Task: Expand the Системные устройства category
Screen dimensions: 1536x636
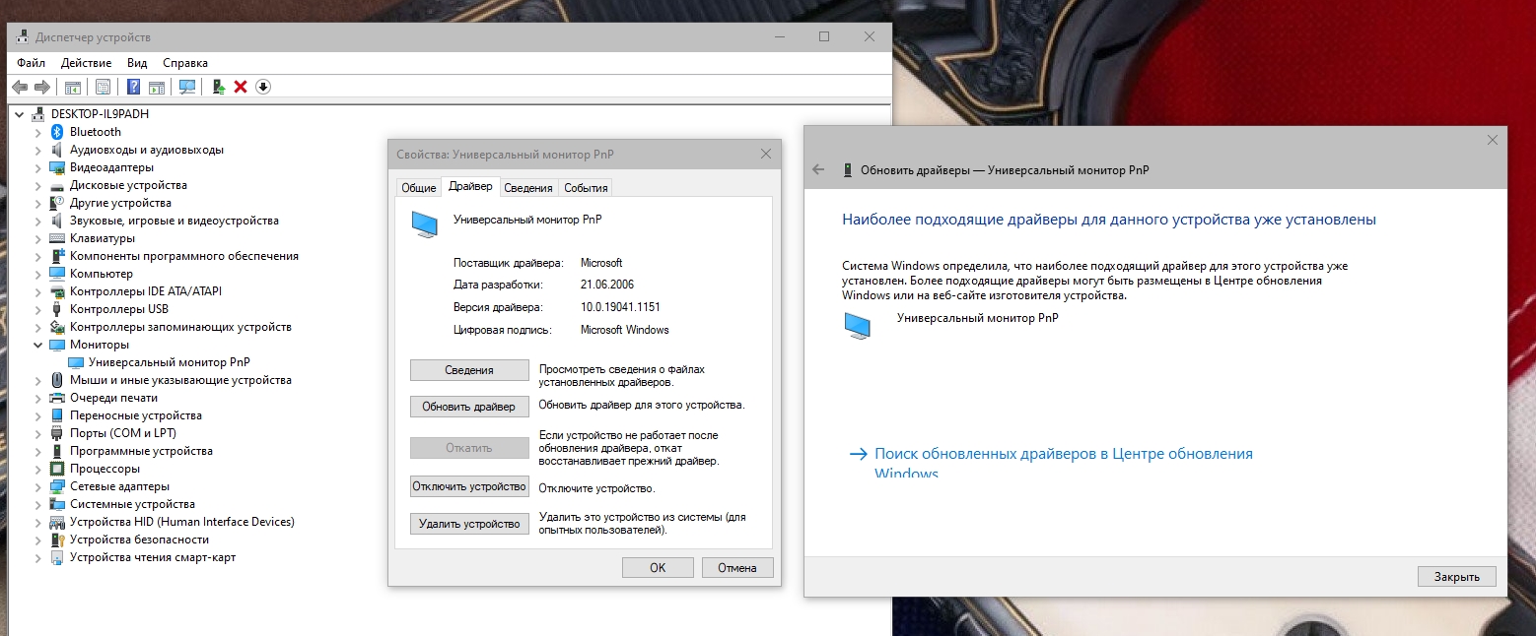Action: (x=37, y=504)
